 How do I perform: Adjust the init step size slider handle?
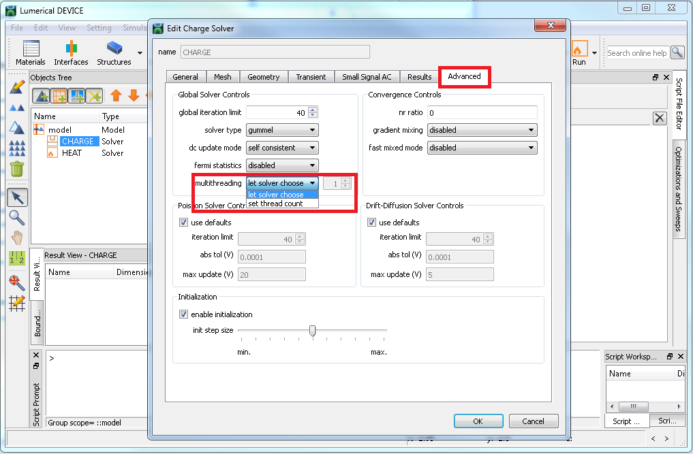[313, 330]
